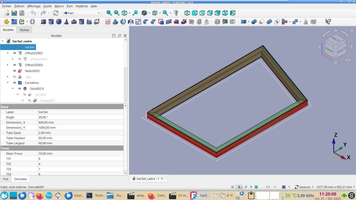This screenshot has height=200, width=356.
Task: Click the measure distance ruler icon
Action: point(176,13)
